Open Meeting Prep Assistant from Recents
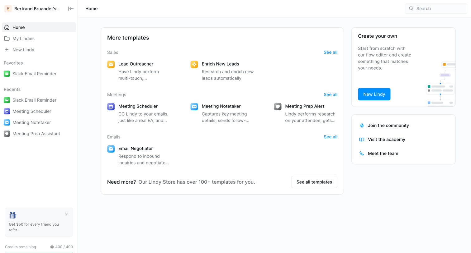Image resolution: width=471 pixels, height=253 pixels. click(x=39, y=134)
